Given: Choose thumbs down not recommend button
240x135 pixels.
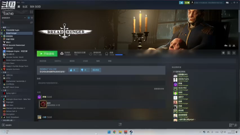Looking at the screenshot, I should (x=85, y=70).
